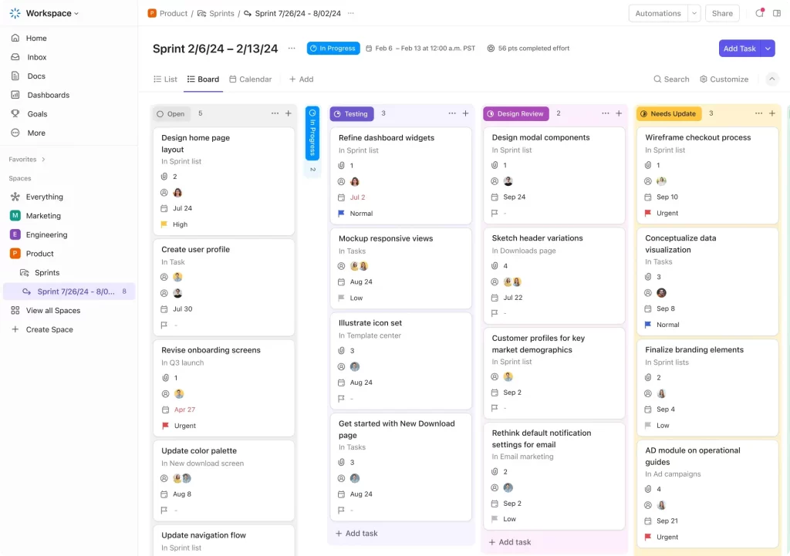
Task: Switch to the Board view tab
Action: (203, 79)
